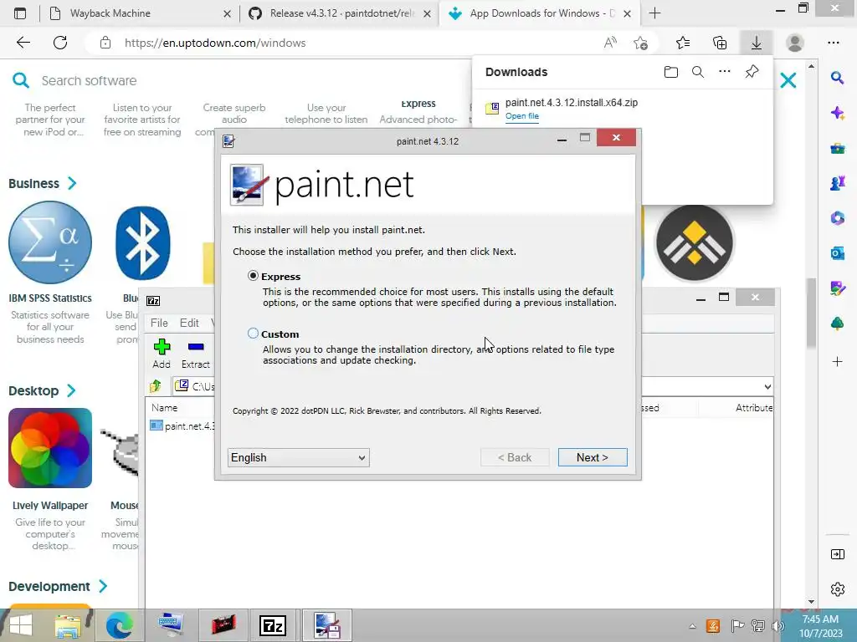Open Edge Settings and more menu

point(833,43)
